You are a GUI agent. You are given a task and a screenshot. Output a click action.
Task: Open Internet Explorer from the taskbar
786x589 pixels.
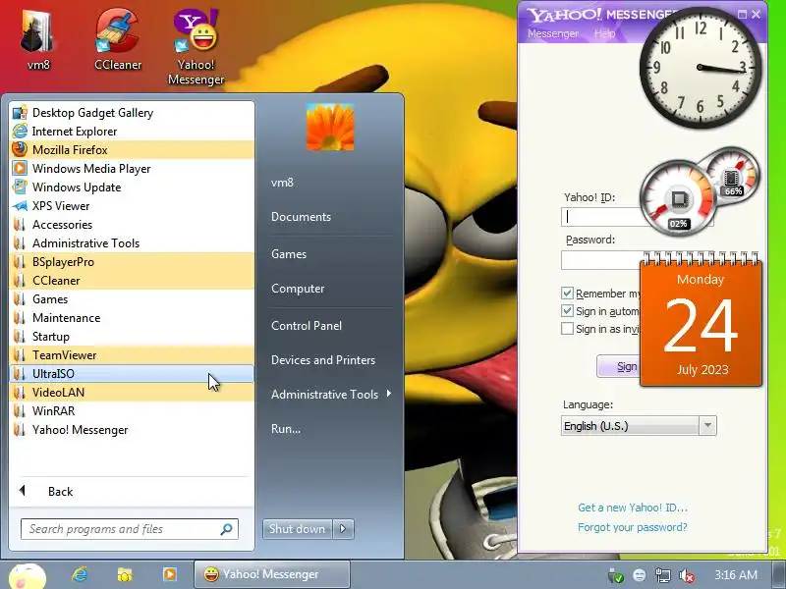[x=80, y=574]
